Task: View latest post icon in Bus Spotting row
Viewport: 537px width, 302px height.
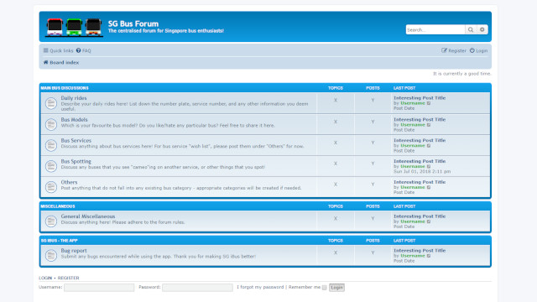Action: (429, 166)
